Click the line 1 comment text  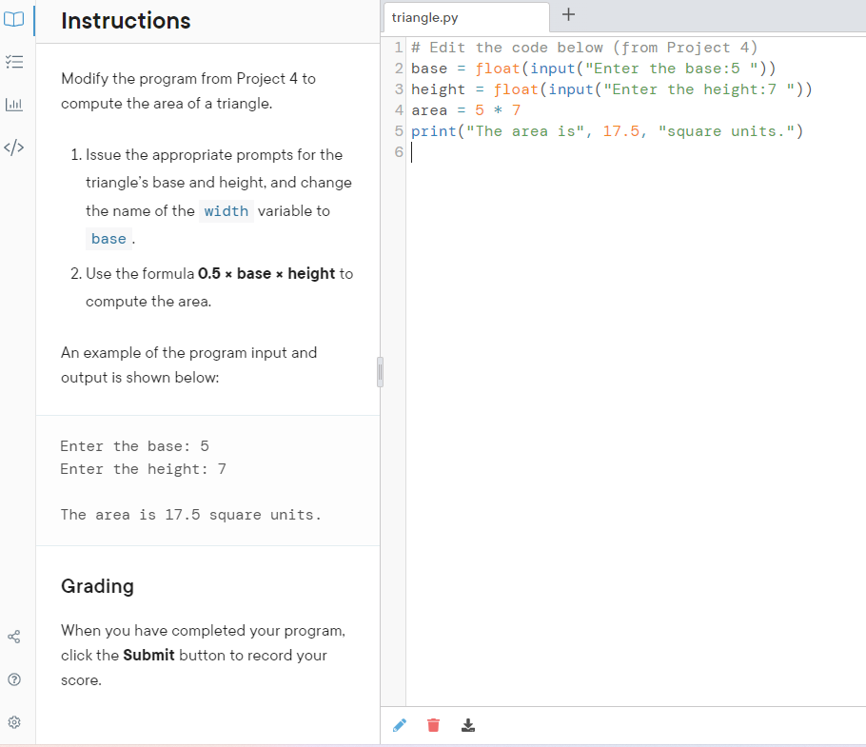(x=584, y=48)
